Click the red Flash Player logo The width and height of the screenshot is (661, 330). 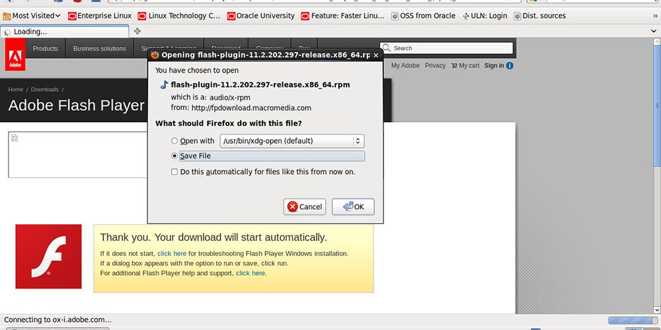click(48, 256)
